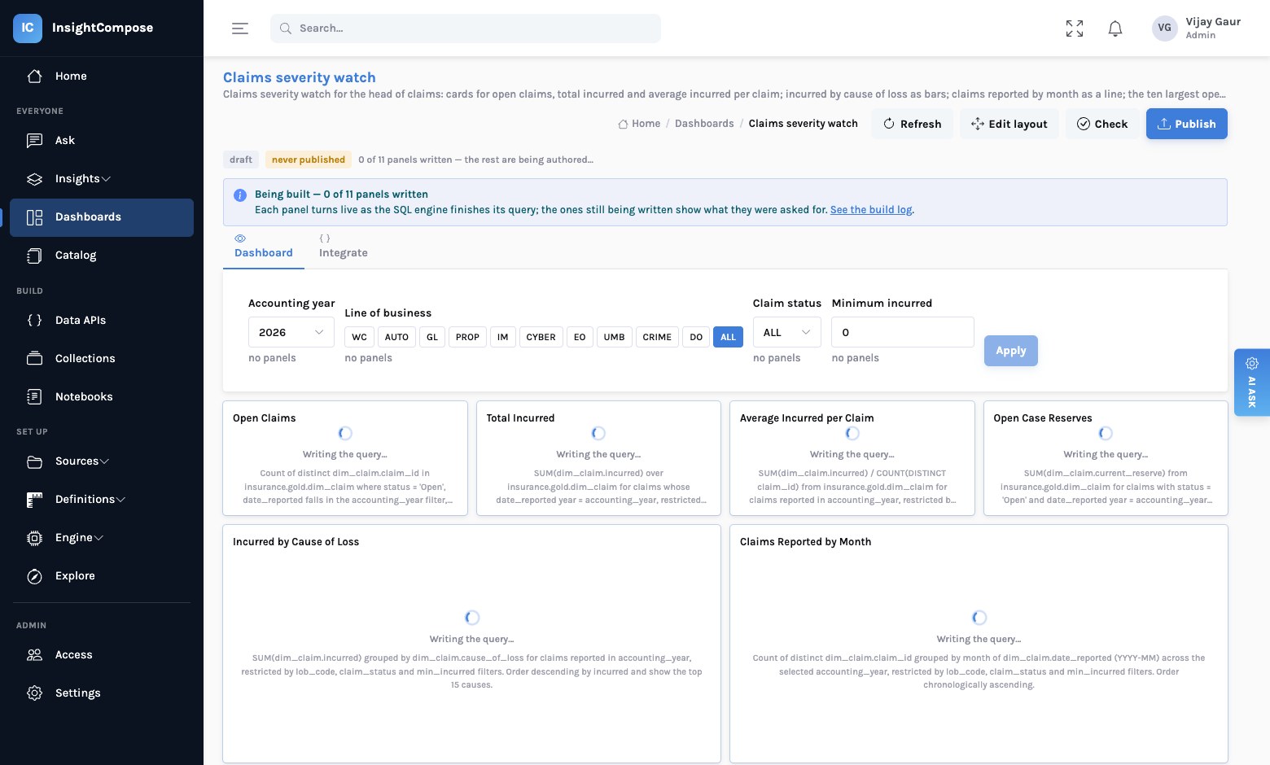
Task: Select GL line of business
Action: coord(432,337)
